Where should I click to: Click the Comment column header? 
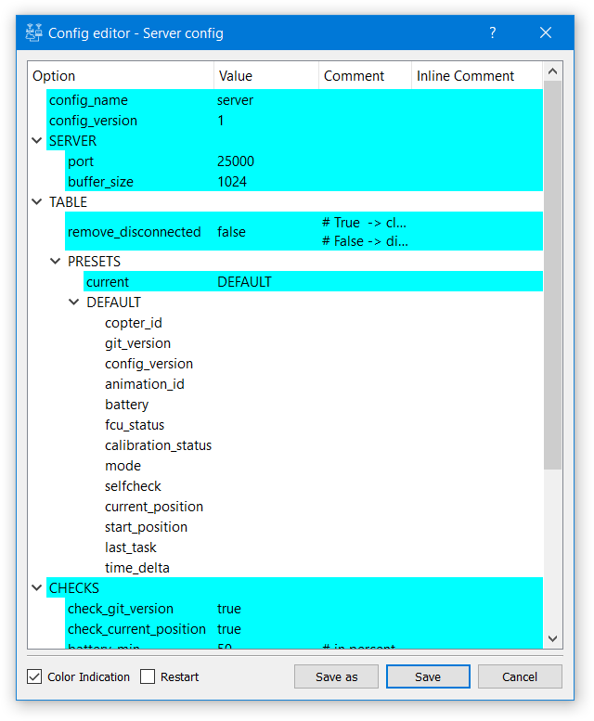(x=365, y=75)
